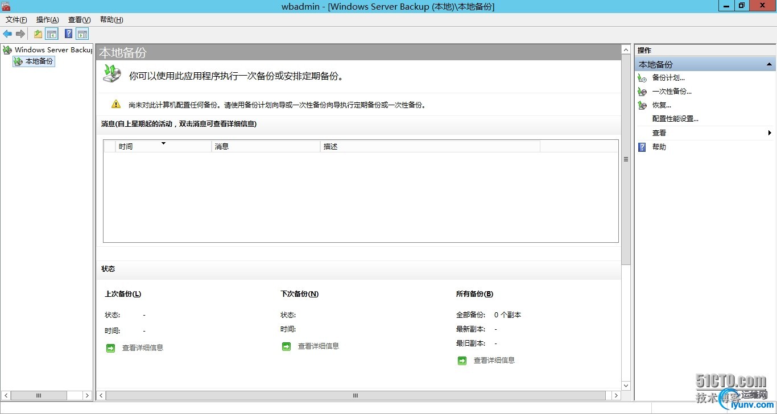Click the 消息 column header
Screen dimensions: 777x414
[x=266, y=147]
